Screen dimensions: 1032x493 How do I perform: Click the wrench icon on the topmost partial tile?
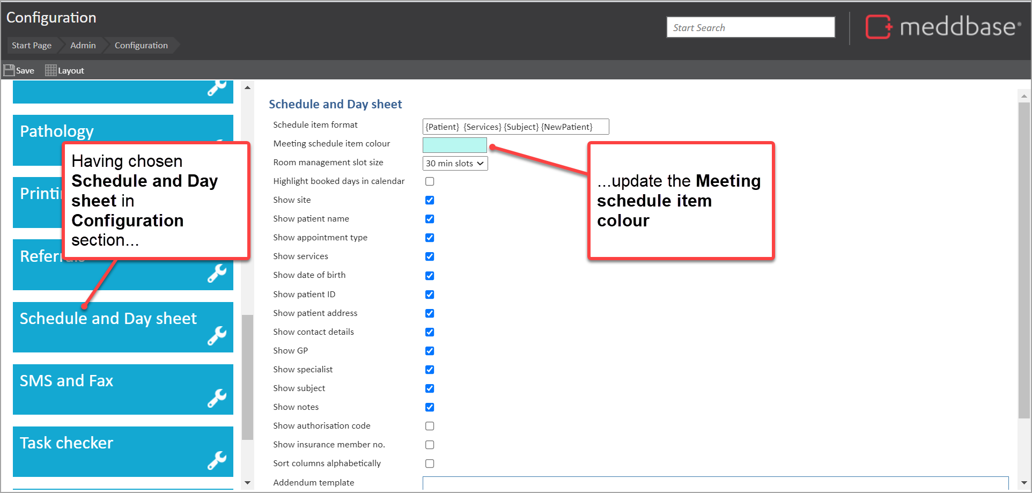click(217, 88)
